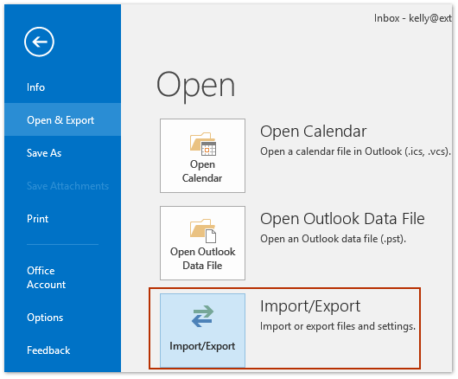This screenshot has width=458, height=379.
Task: Click the 'Open an Outlook data file (.pst)' description
Action: tap(333, 239)
